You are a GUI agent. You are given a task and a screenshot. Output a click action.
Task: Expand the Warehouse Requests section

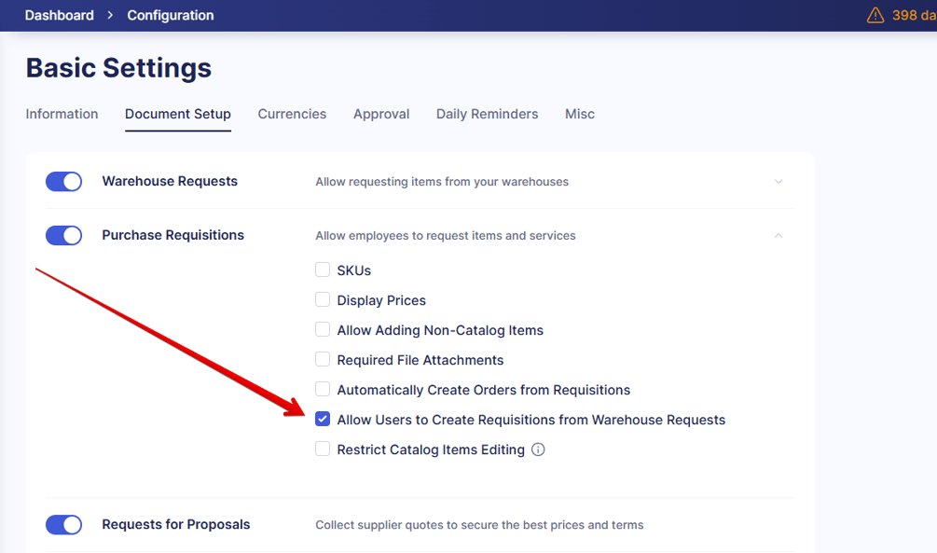[779, 181]
